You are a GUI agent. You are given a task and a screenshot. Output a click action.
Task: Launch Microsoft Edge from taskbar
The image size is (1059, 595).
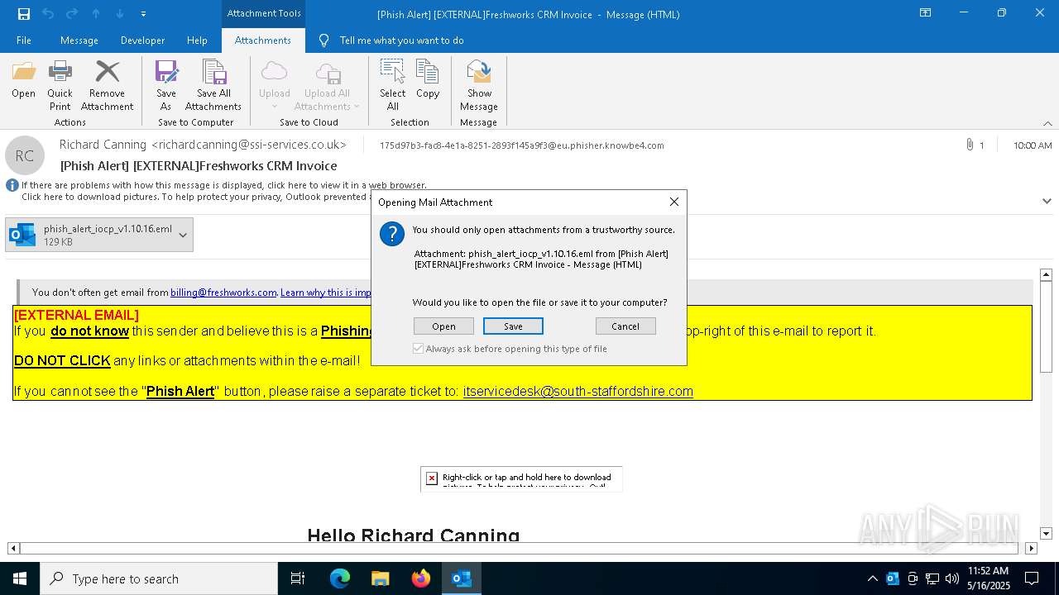coord(340,578)
